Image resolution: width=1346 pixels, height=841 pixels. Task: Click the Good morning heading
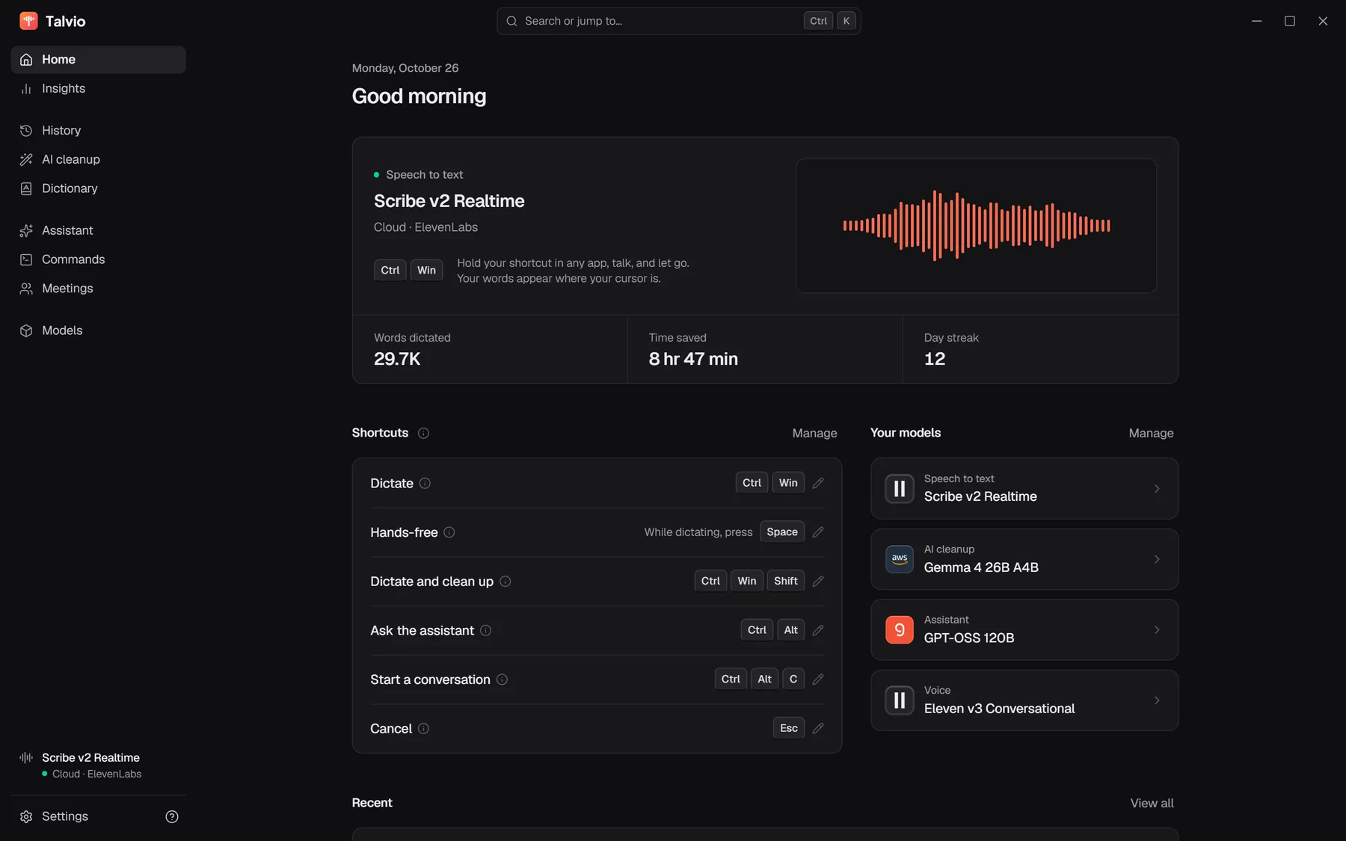click(419, 96)
